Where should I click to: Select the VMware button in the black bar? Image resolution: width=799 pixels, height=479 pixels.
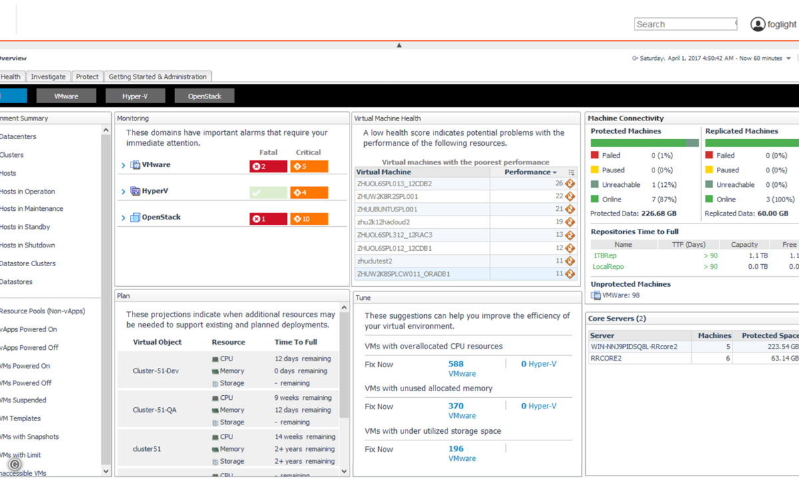(66, 96)
